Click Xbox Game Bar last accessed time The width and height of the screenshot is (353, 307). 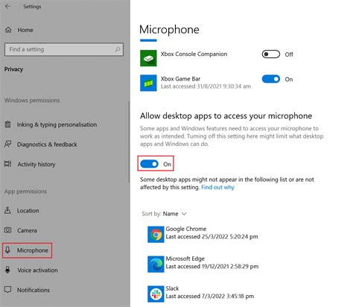point(206,86)
